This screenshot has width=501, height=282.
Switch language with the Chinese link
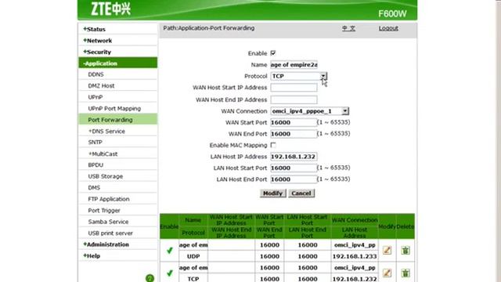(348, 28)
